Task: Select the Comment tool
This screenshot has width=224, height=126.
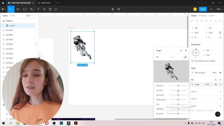Action: coord(56,9)
